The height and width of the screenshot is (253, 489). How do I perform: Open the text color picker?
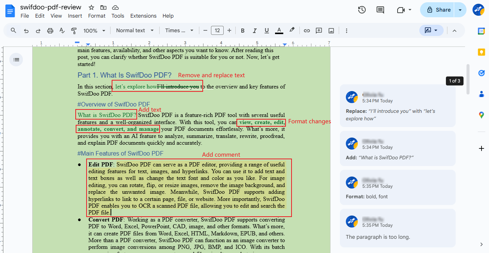click(279, 31)
